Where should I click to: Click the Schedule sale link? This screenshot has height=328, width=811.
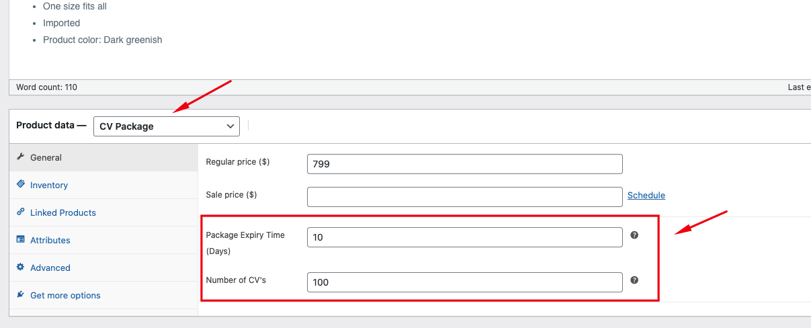coord(646,195)
